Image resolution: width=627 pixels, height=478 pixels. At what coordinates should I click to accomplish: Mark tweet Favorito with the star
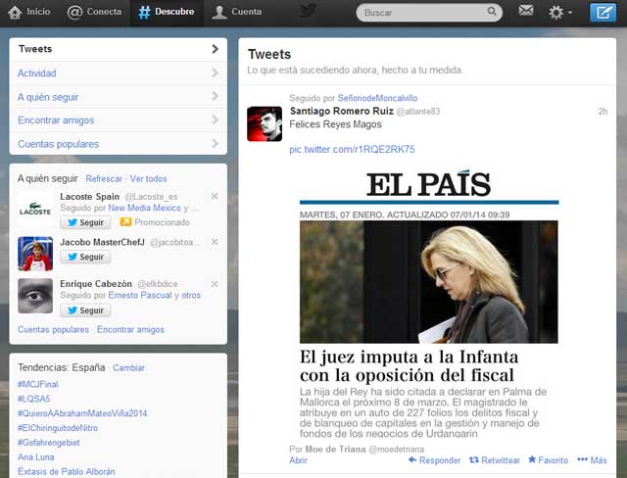[532, 459]
